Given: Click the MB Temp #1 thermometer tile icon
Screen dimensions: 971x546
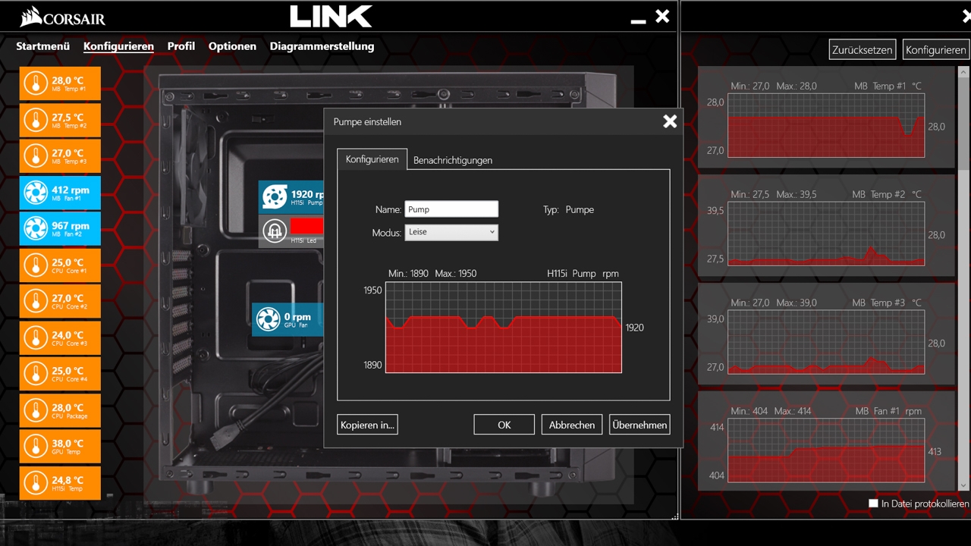Looking at the screenshot, I should (x=36, y=83).
